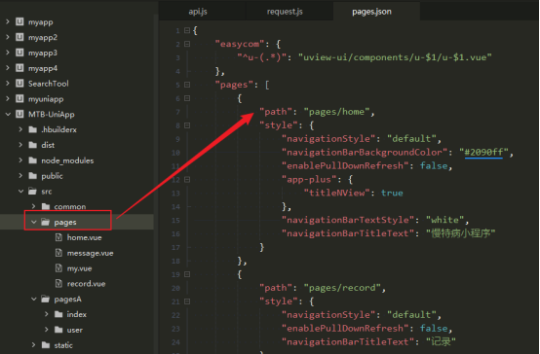The image size is (540, 354).
Task: Click the node_modules folder icon
Action: (33, 160)
